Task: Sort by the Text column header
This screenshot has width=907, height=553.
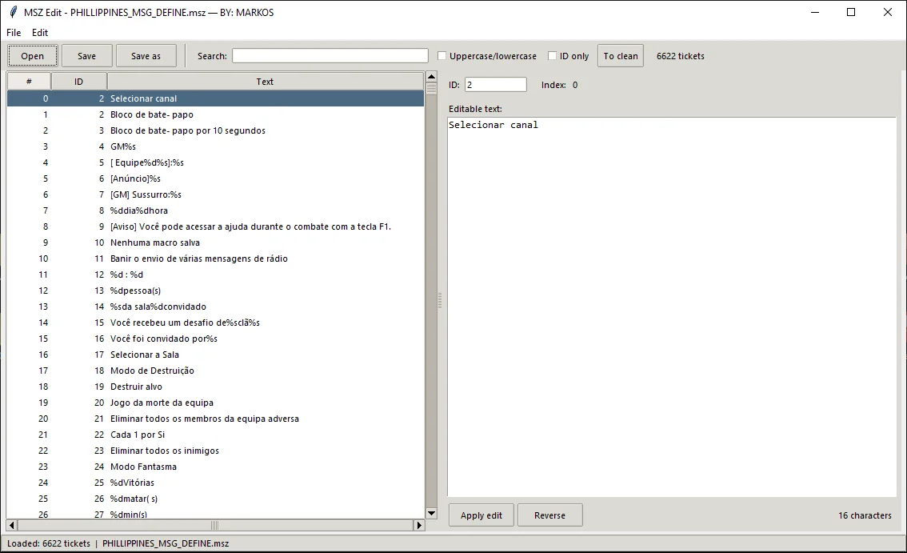Action: (x=265, y=82)
